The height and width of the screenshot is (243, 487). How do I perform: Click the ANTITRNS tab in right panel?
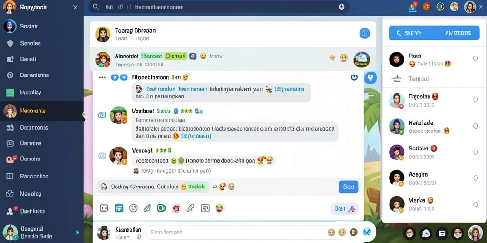(458, 33)
